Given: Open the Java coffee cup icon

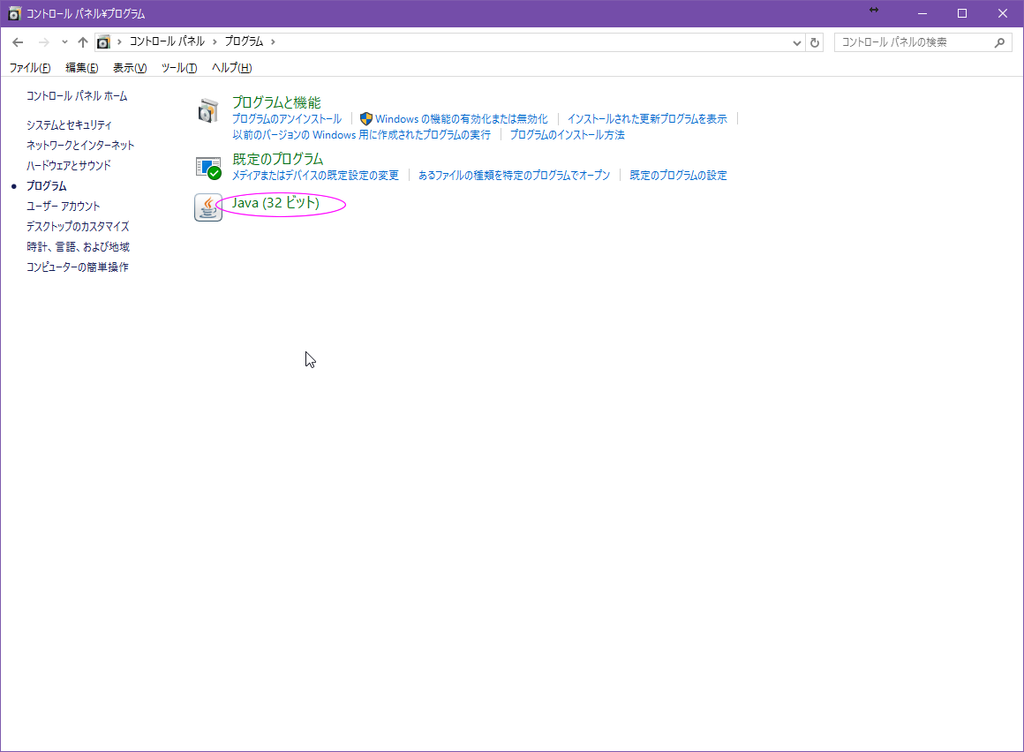Looking at the screenshot, I should (x=208, y=207).
